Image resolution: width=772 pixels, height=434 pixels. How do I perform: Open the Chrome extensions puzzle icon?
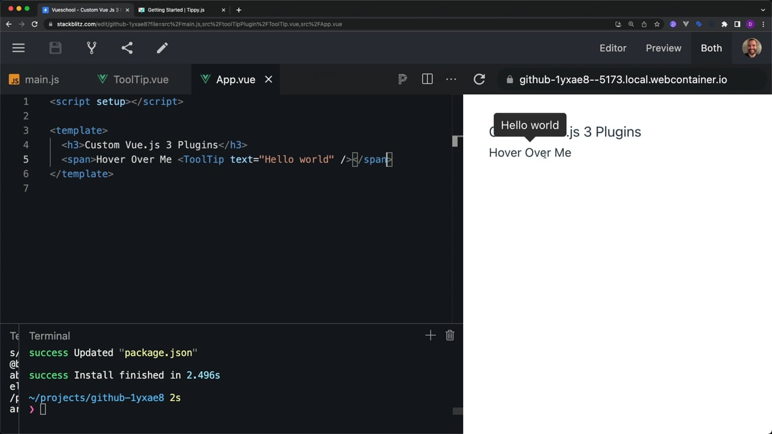[724, 24]
